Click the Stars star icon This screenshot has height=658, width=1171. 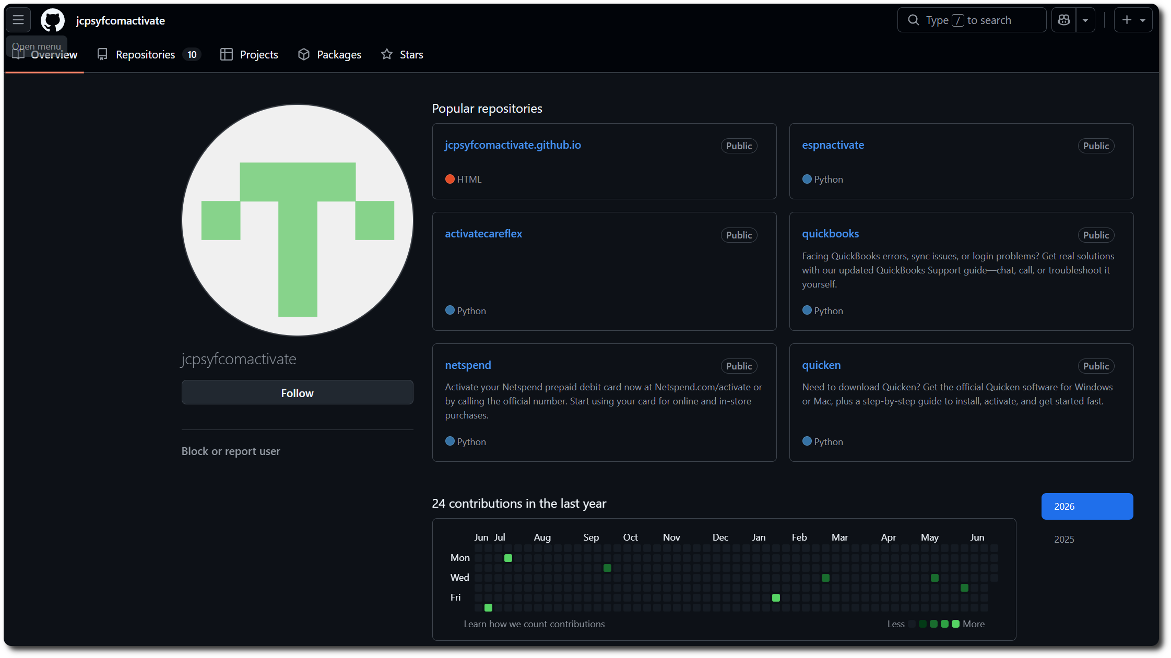pyautogui.click(x=386, y=54)
